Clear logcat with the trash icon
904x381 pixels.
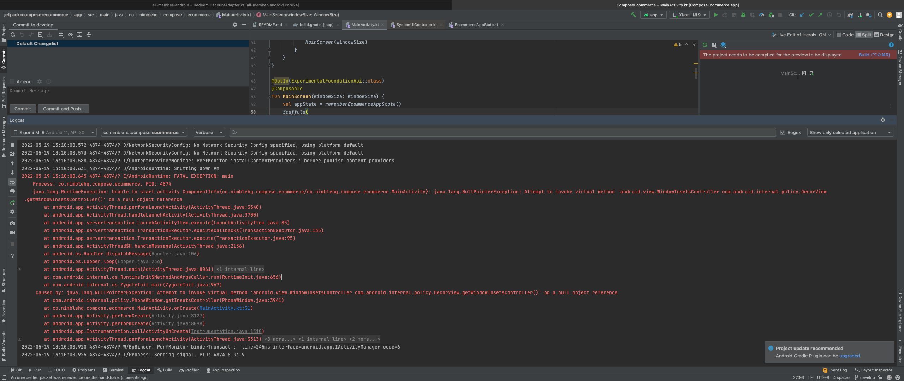coord(12,145)
